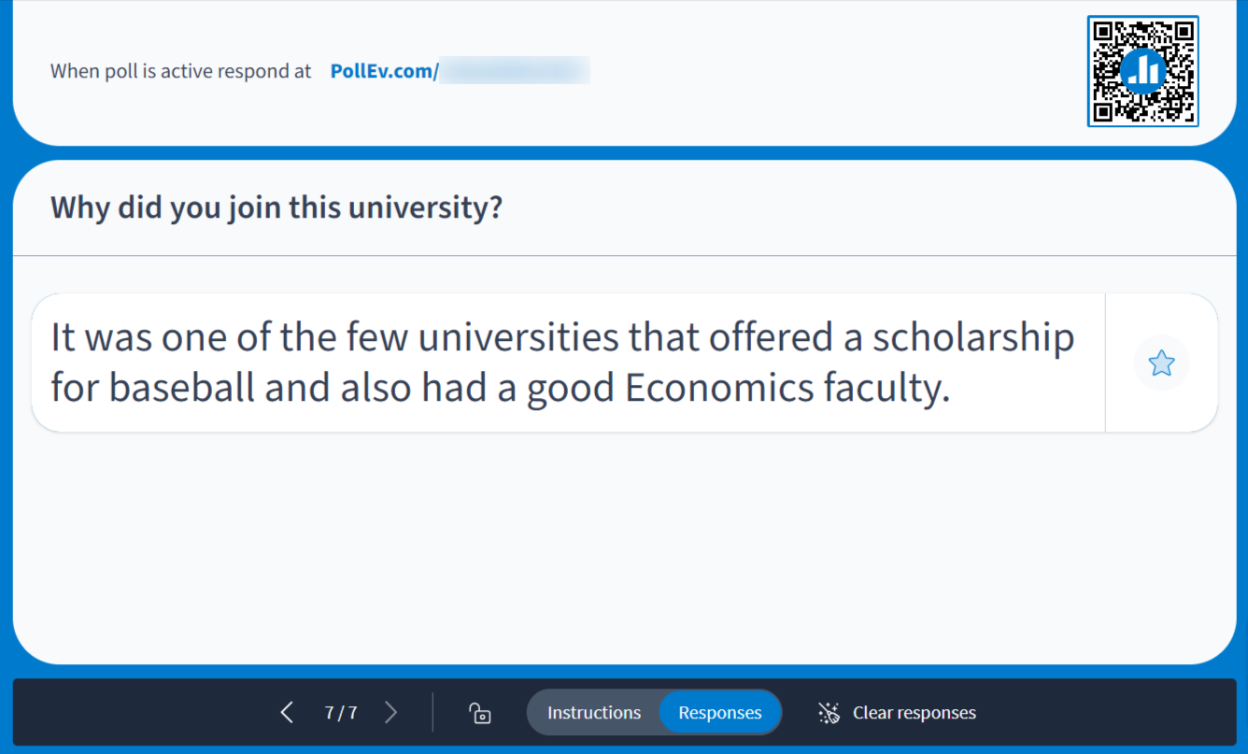
Task: Click the 7 / 7 activity counter
Action: [340, 713]
